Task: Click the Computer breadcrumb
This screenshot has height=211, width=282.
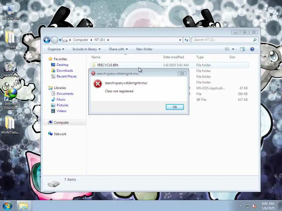Action: coord(81,40)
